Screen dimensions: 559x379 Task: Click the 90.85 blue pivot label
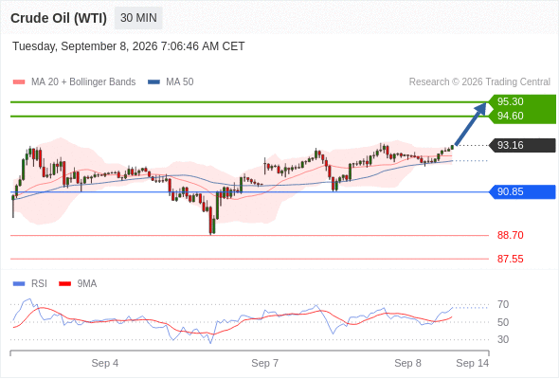pos(510,191)
